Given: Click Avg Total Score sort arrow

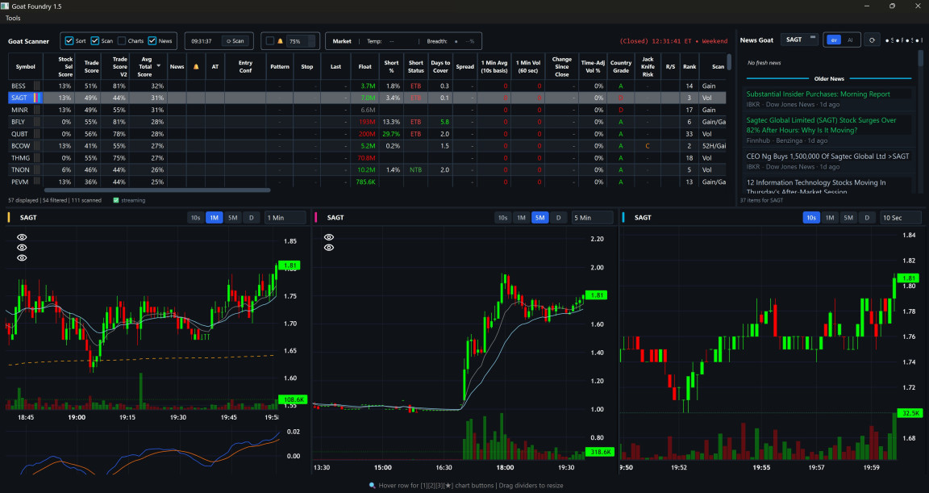Looking at the screenshot, I should (x=159, y=66).
